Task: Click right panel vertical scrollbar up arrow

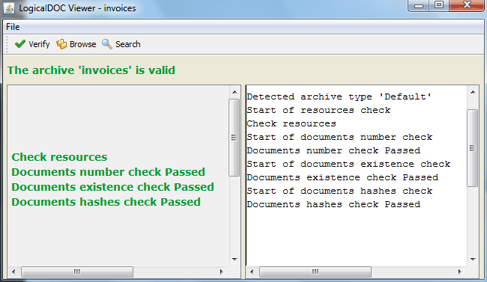Action: (x=473, y=92)
